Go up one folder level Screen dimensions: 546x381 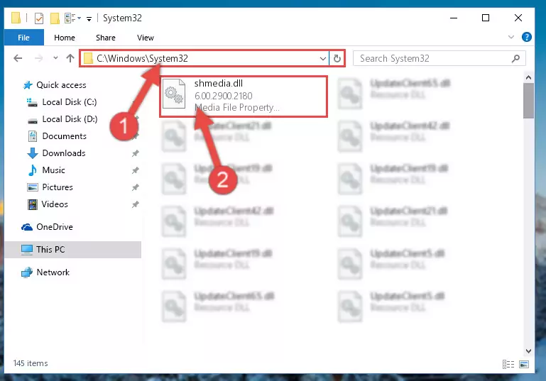[70, 58]
